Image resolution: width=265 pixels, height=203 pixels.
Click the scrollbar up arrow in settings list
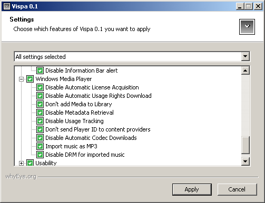245,70
